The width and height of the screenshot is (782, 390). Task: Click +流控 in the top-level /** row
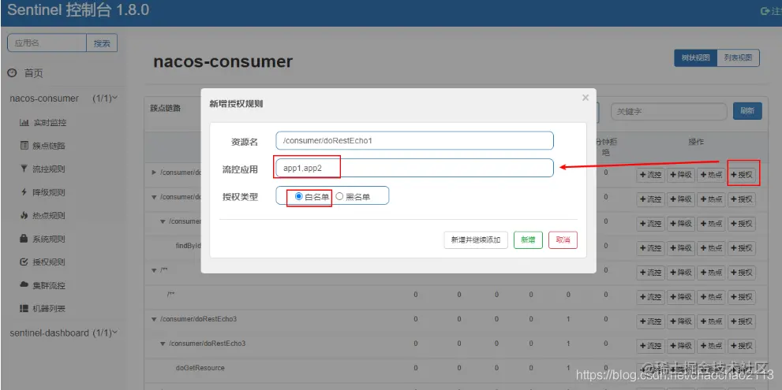click(x=651, y=273)
